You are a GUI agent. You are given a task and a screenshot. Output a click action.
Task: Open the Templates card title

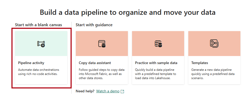(x=200, y=63)
